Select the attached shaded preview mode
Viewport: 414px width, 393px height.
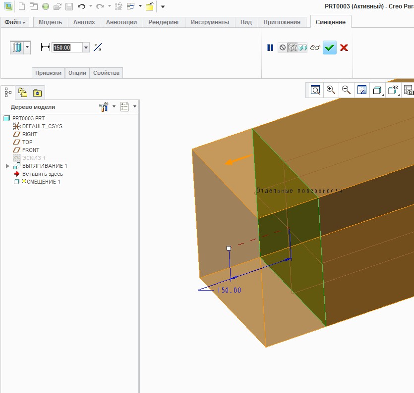coord(302,48)
